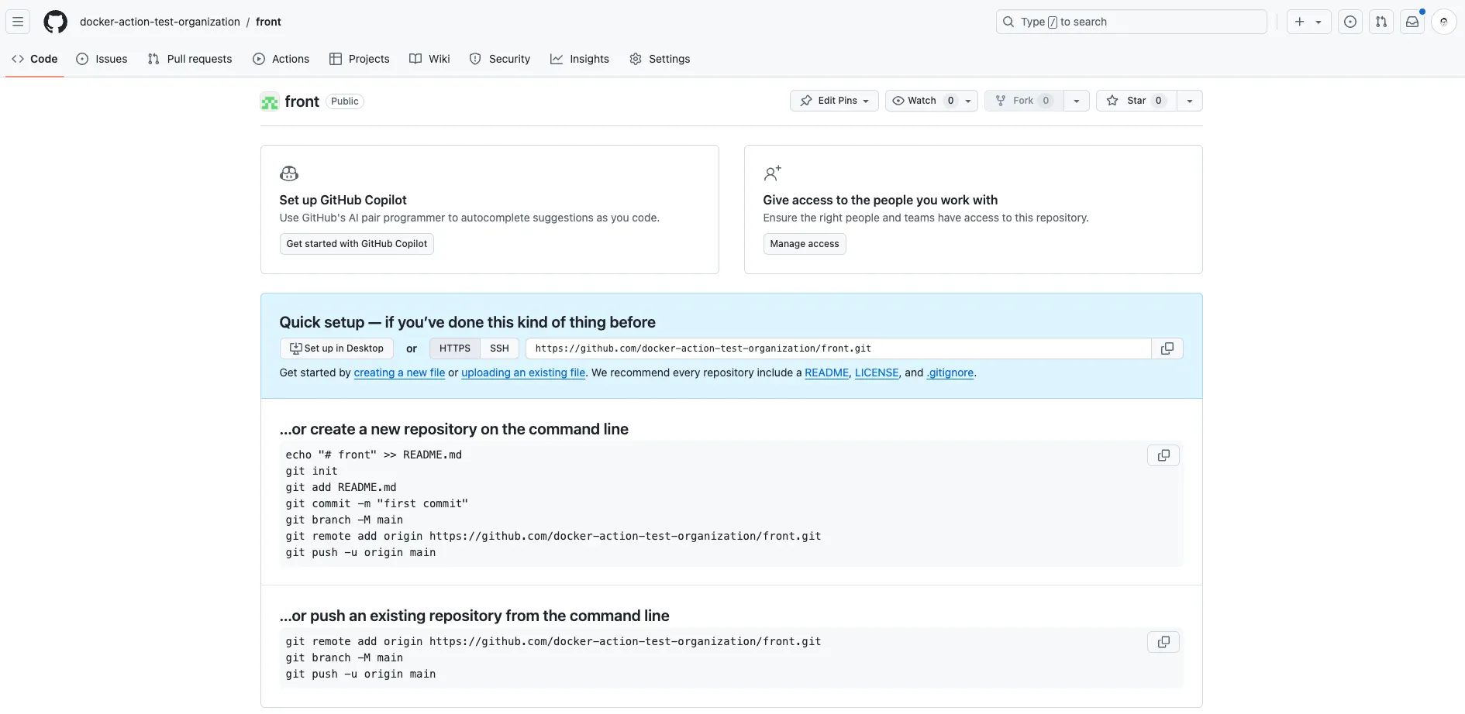
Task: Open the Edit Pins dropdown
Action: [x=834, y=101]
